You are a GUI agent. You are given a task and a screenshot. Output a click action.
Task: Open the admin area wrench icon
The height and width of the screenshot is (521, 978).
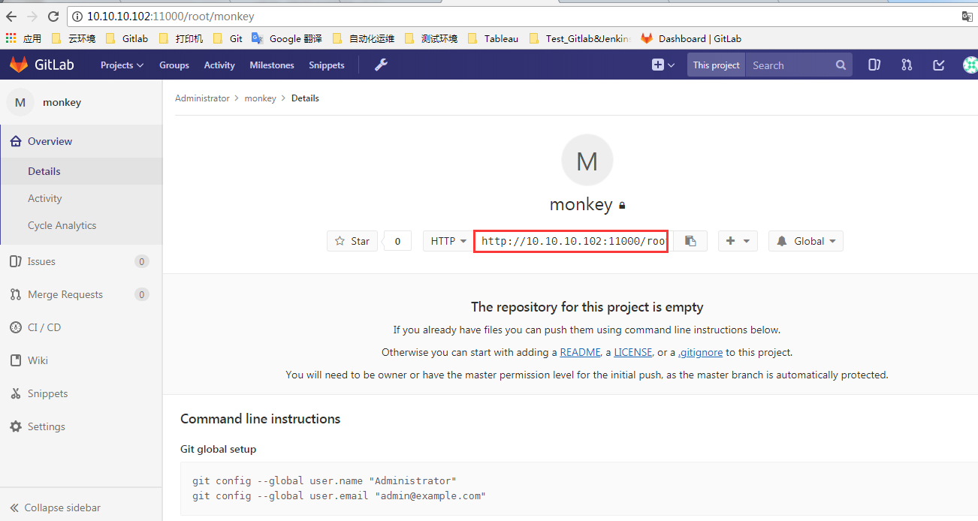[x=381, y=65]
